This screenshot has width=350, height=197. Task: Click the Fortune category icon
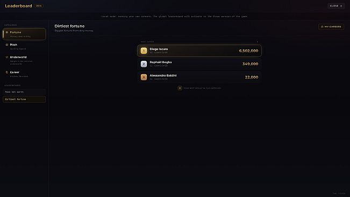click(6, 32)
